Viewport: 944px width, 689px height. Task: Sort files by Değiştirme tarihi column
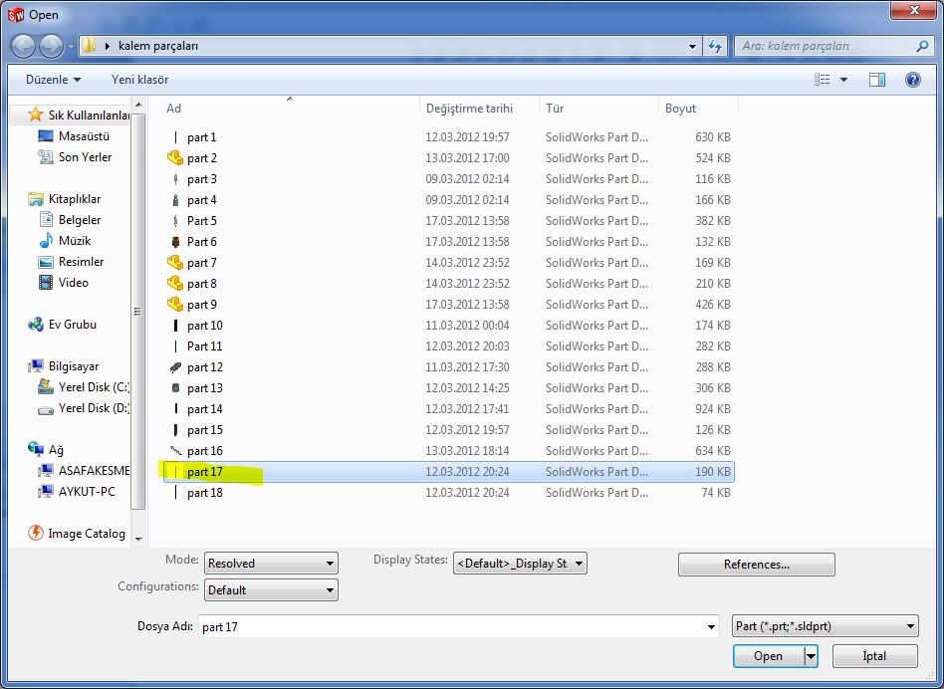(x=469, y=109)
